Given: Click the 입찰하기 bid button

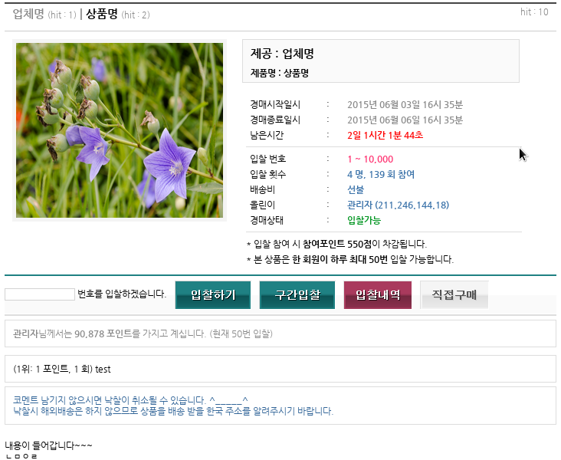Looking at the screenshot, I should coord(213,295).
